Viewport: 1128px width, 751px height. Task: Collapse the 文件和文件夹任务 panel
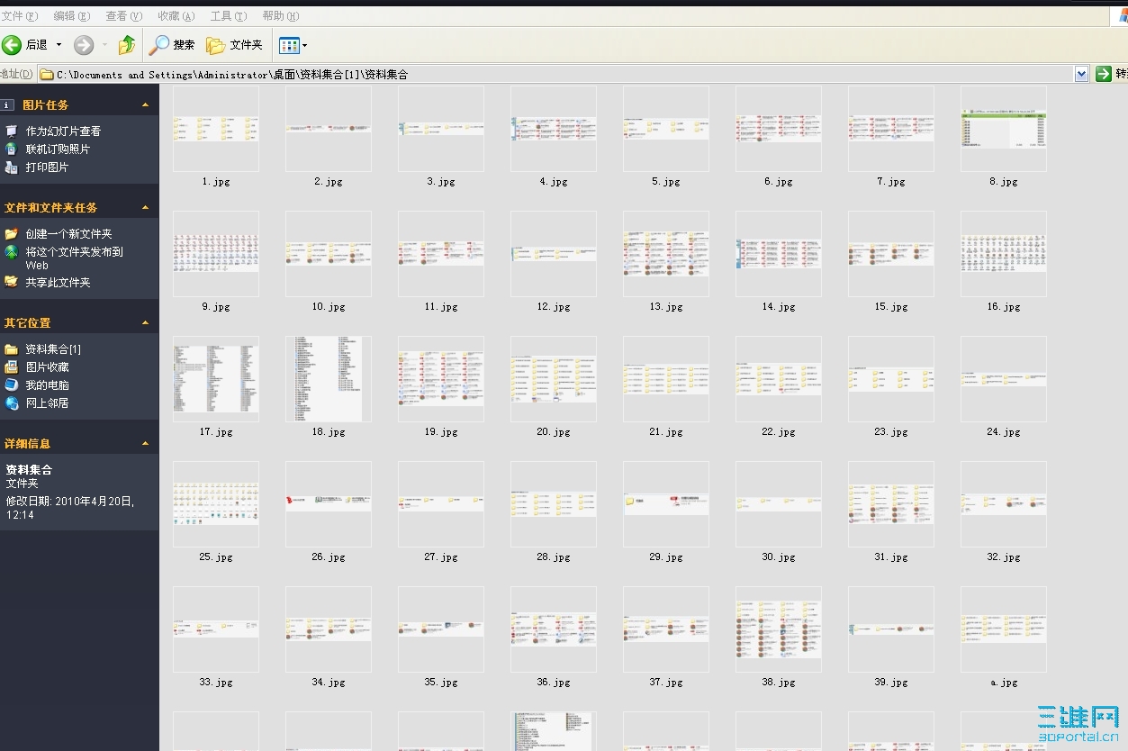pos(146,208)
